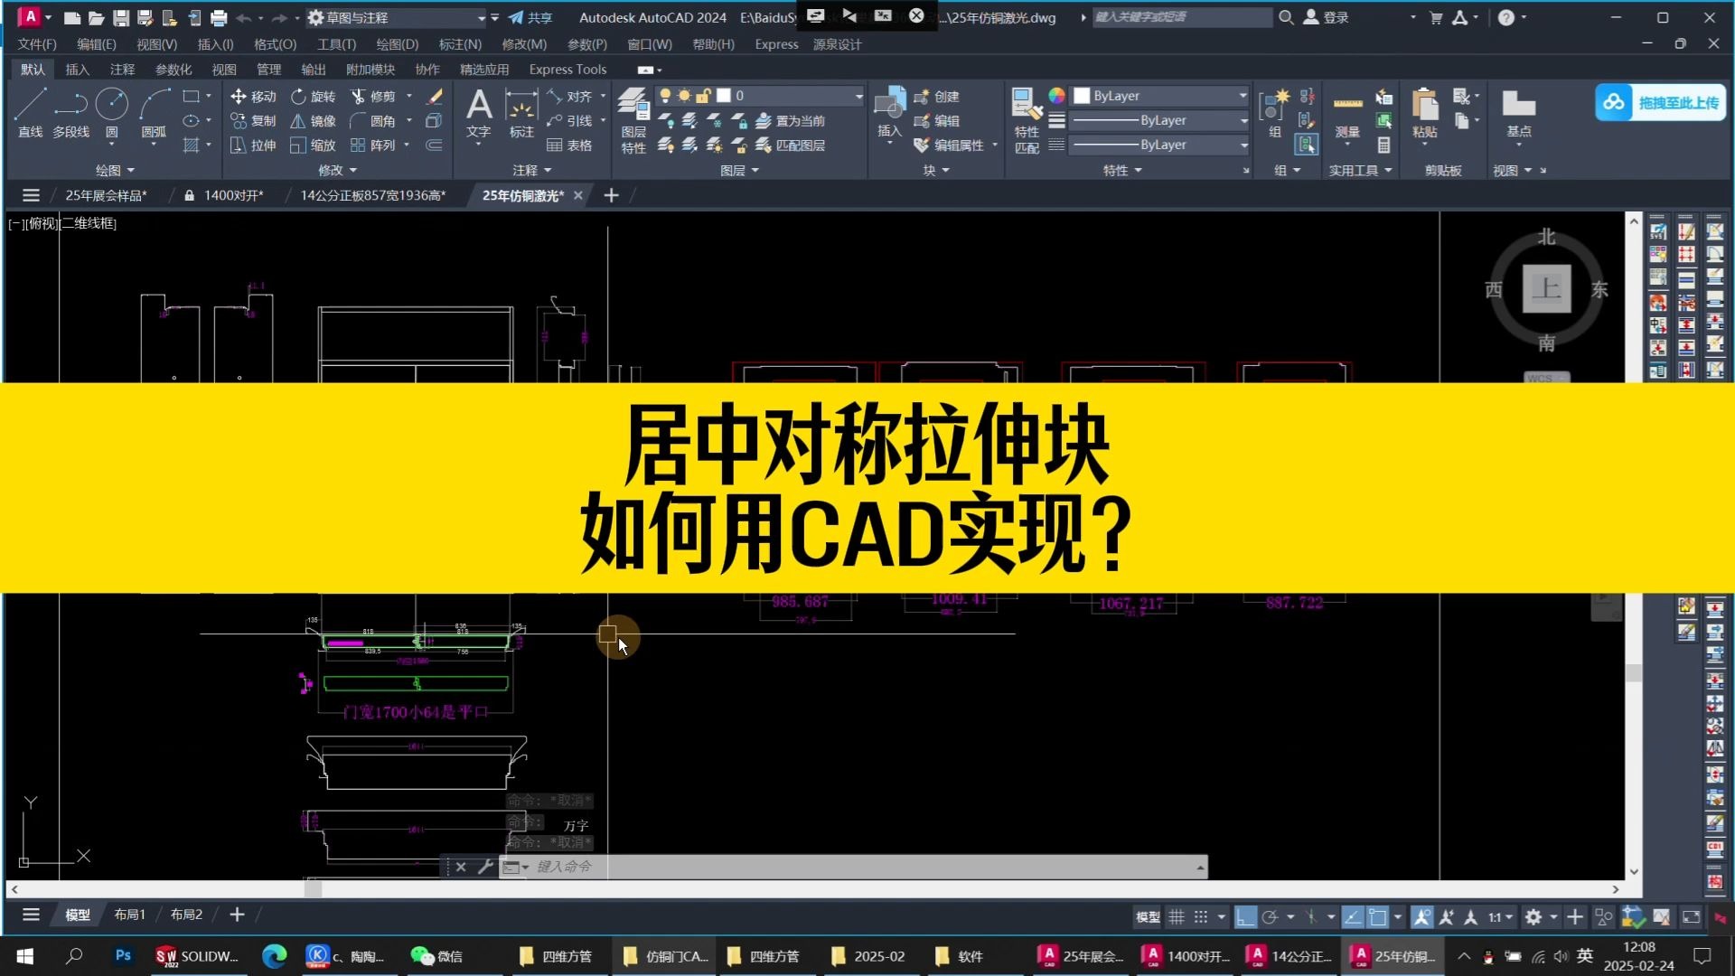Open the ByLayer color dropdown
Image resolution: width=1735 pixels, height=976 pixels.
pos(1242,95)
